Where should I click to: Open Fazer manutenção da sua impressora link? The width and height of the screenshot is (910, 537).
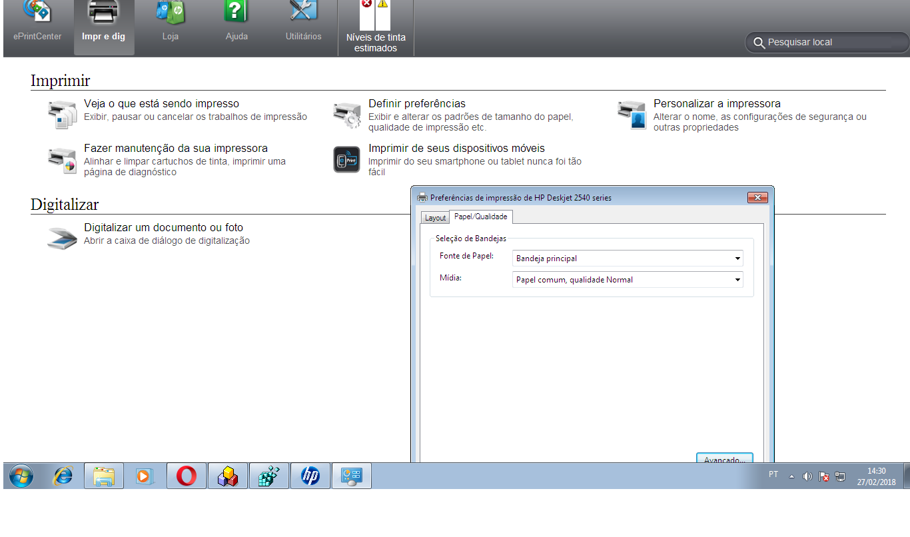pyautogui.click(x=176, y=149)
